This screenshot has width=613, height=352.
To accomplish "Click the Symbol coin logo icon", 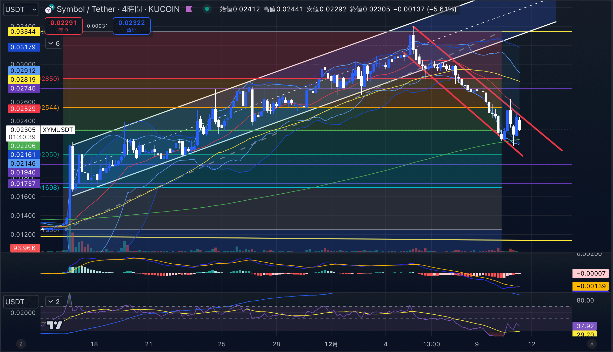I will pos(49,9).
